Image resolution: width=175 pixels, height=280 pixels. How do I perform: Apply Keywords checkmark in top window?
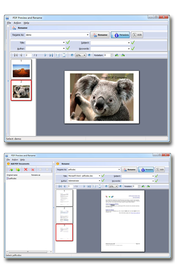pyautogui.click(x=133, y=48)
